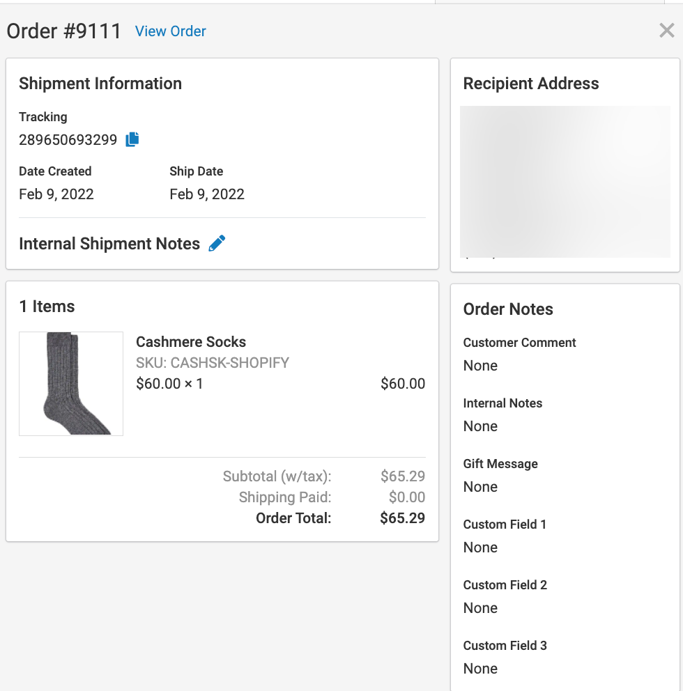Open the Cashmere Socks product thumbnail

click(71, 384)
